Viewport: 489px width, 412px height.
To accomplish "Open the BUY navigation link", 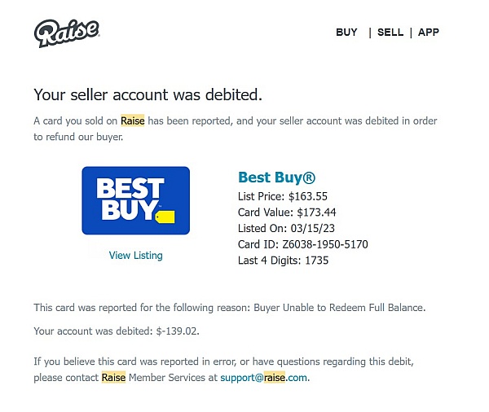I will [x=346, y=32].
